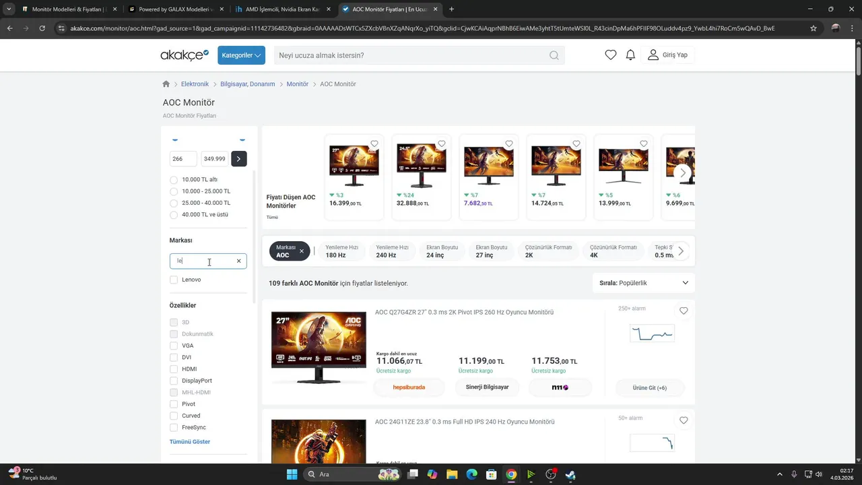Open price chart for AOC Q27G4ZR
This screenshot has height=485, width=862.
pyautogui.click(x=652, y=333)
